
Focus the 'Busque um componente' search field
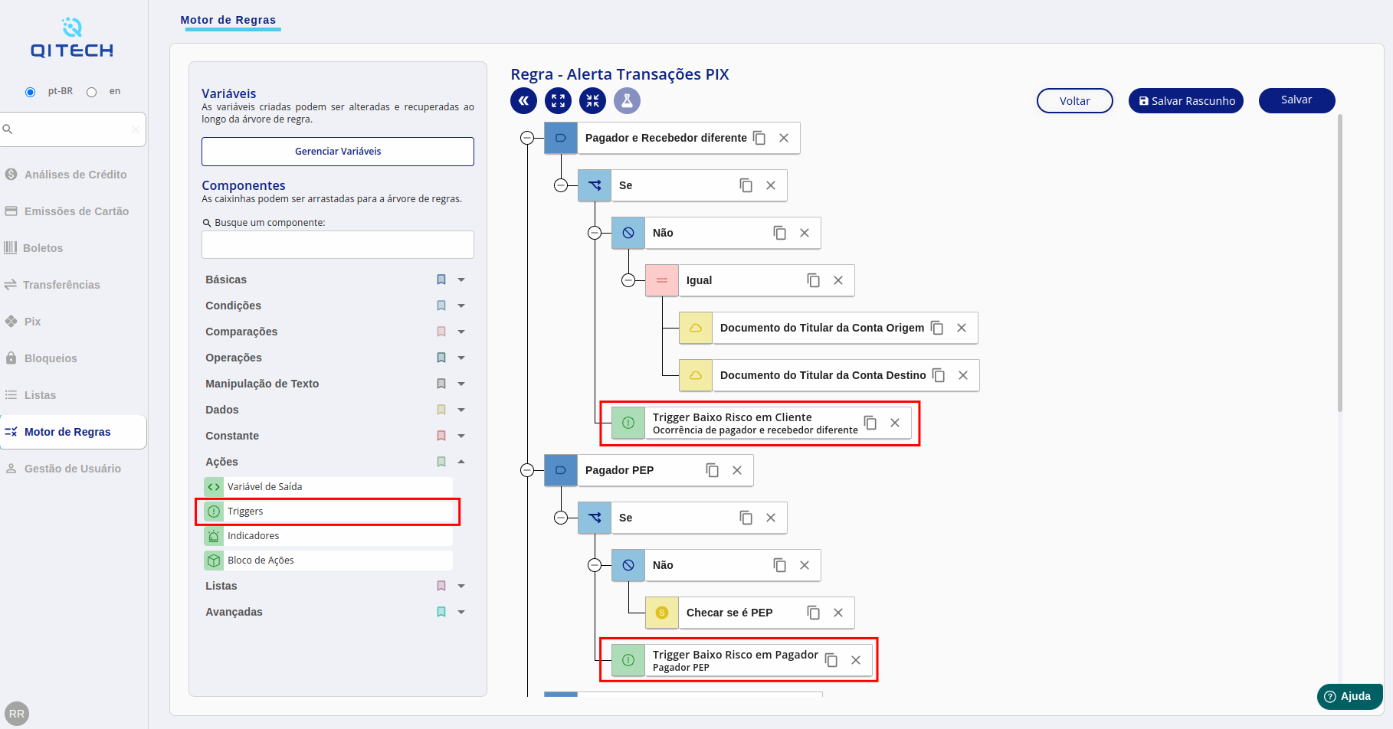point(338,245)
